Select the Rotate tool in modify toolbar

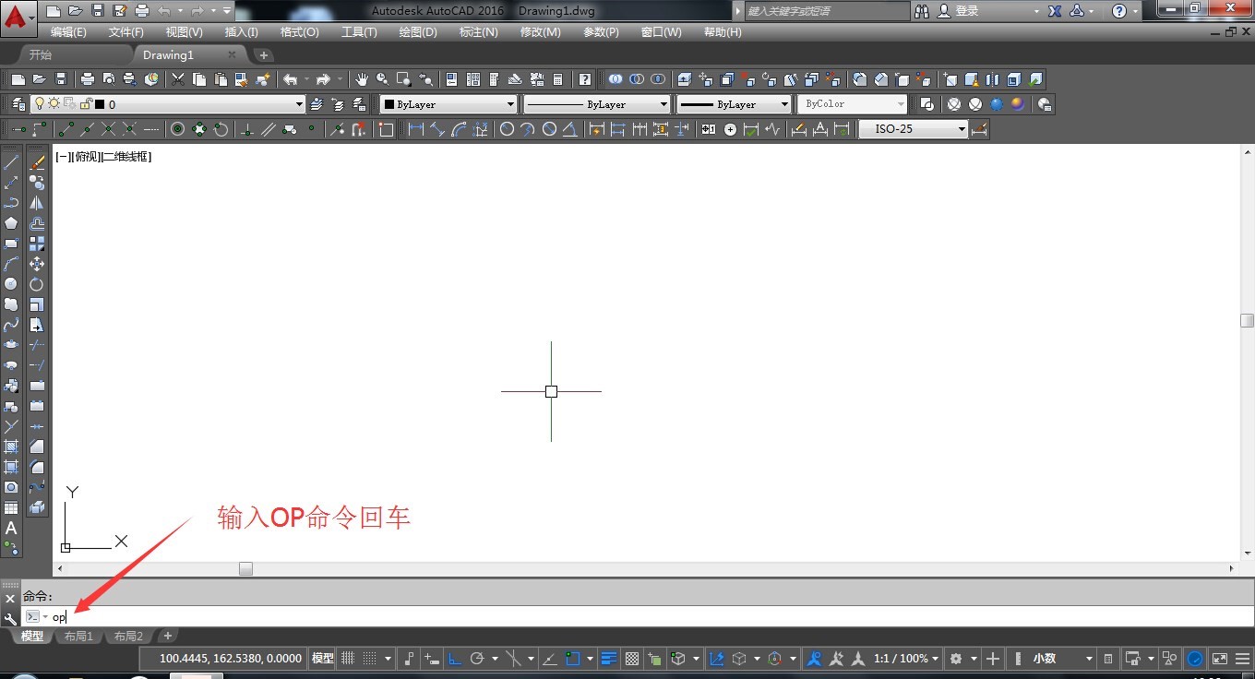37,284
